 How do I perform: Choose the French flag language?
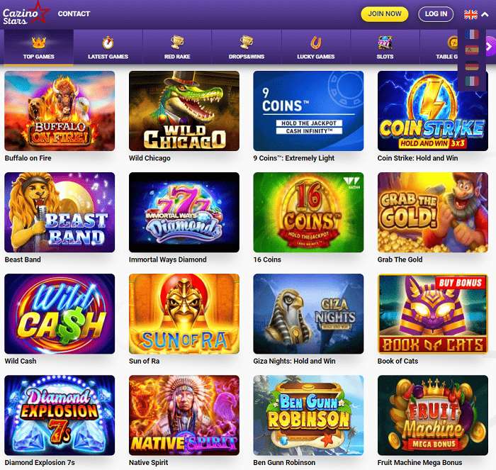coord(472,35)
